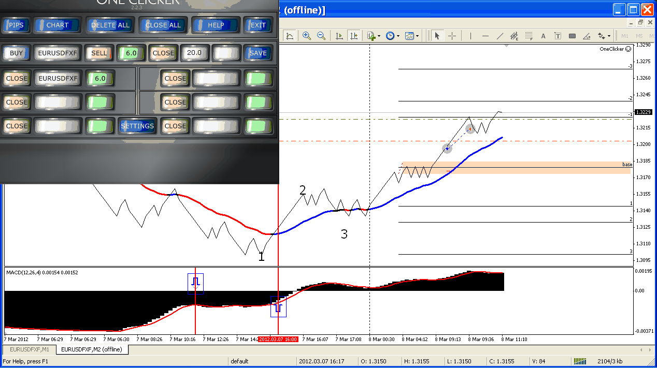Expand the Arrows objects dropdown arrow
This screenshot has width=657, height=368.
tap(609, 36)
